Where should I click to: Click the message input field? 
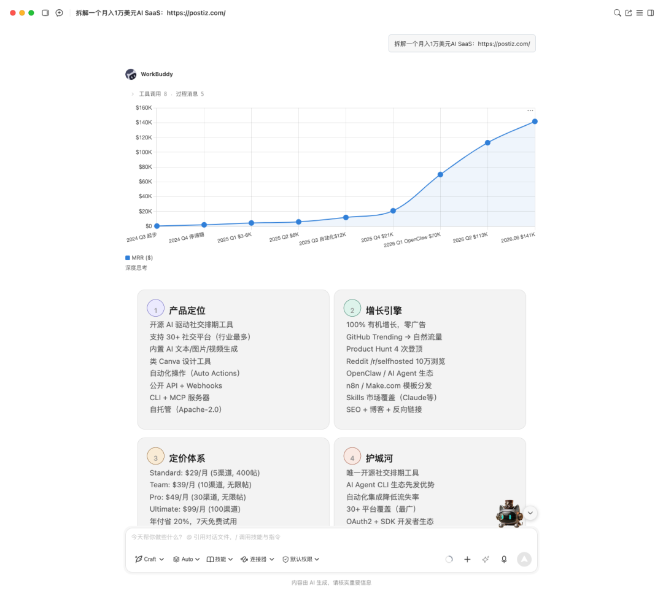click(x=331, y=538)
